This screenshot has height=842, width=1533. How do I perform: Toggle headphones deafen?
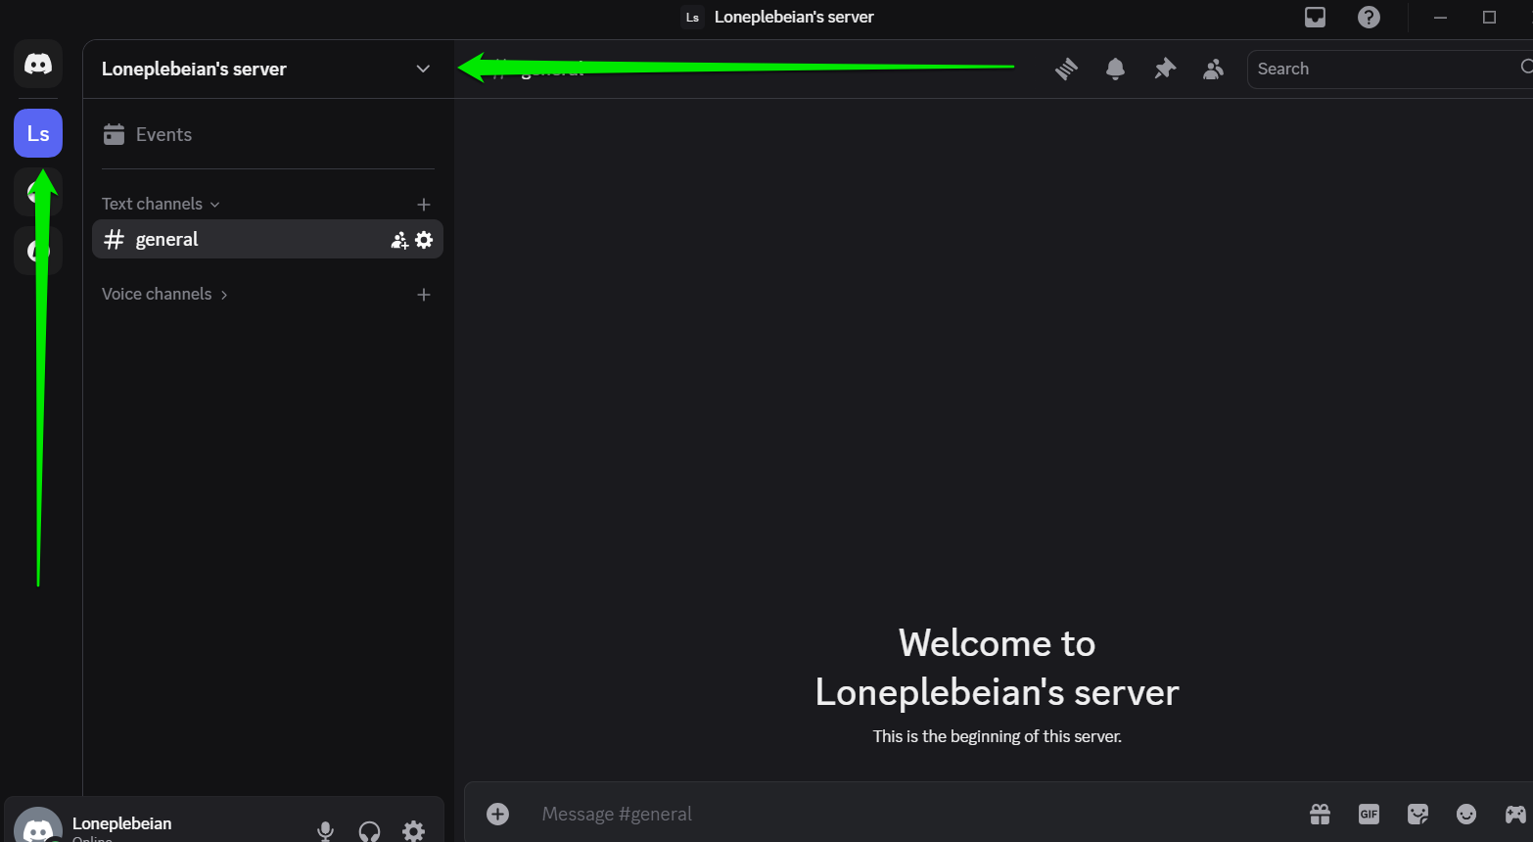point(369,830)
